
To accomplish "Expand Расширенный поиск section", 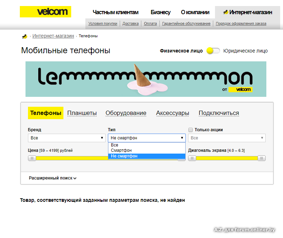I will (53, 178).
